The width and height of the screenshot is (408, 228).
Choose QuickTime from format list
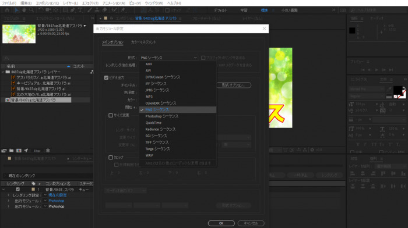pos(153,123)
